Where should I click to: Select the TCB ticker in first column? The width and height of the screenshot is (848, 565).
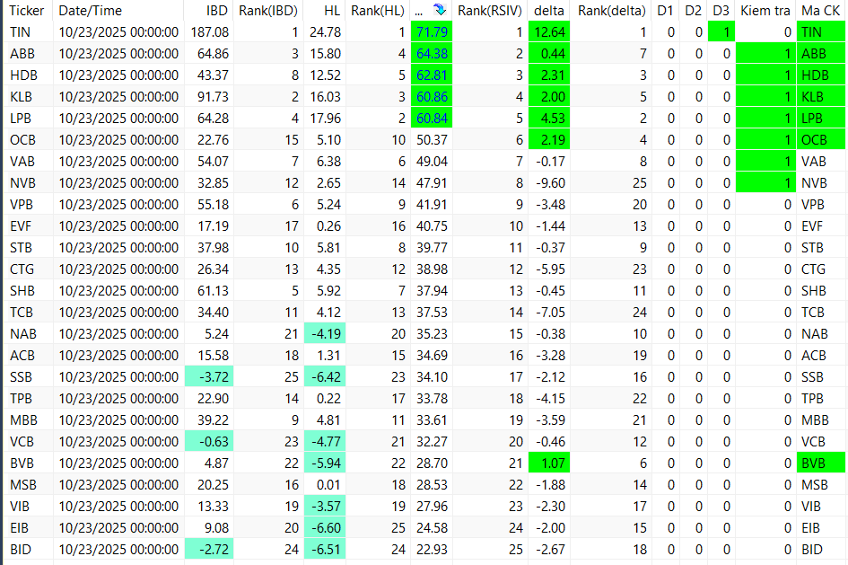coord(22,313)
